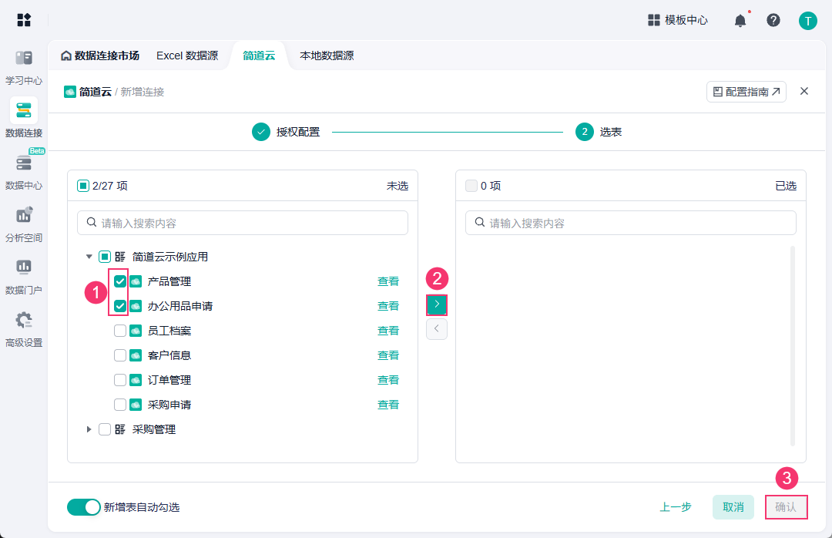Click 上一步 to go back
The width and height of the screenshot is (832, 538).
click(x=676, y=507)
